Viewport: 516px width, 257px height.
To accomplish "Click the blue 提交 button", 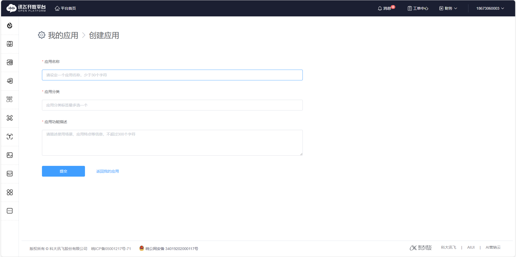I will [x=63, y=171].
